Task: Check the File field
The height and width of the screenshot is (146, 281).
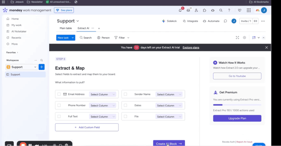Action: pyautogui.click(x=126, y=116)
